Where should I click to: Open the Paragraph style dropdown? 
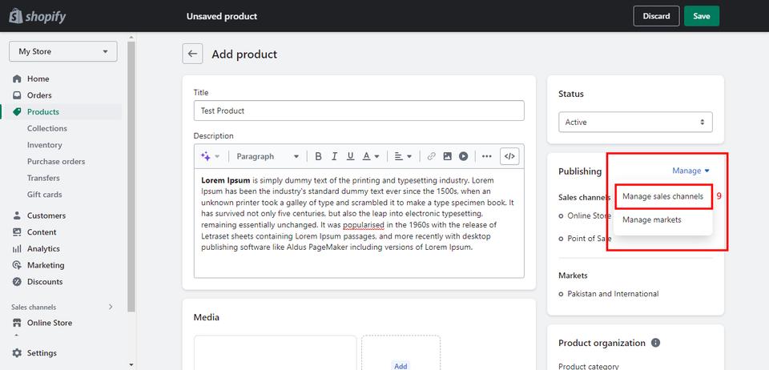268,156
